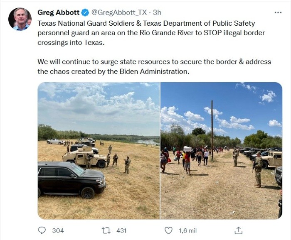Click "Biden Administration" in the tweet text
Viewport: 291px width, 240px height.
point(154,71)
